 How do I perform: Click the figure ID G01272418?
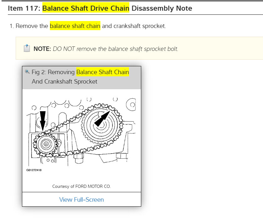[x=34, y=170]
